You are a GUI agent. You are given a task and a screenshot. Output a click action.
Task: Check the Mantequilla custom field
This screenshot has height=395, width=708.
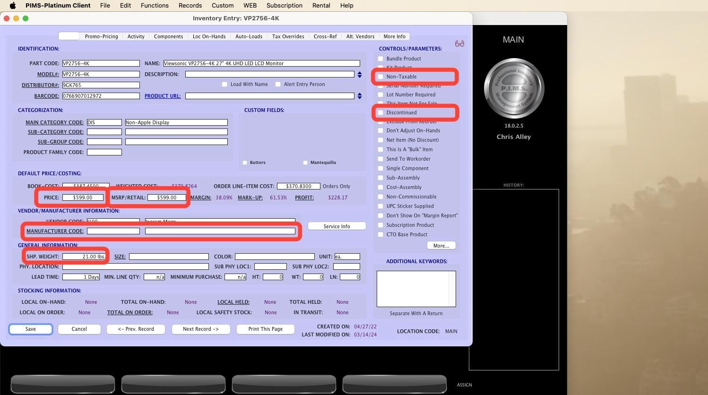pos(305,163)
